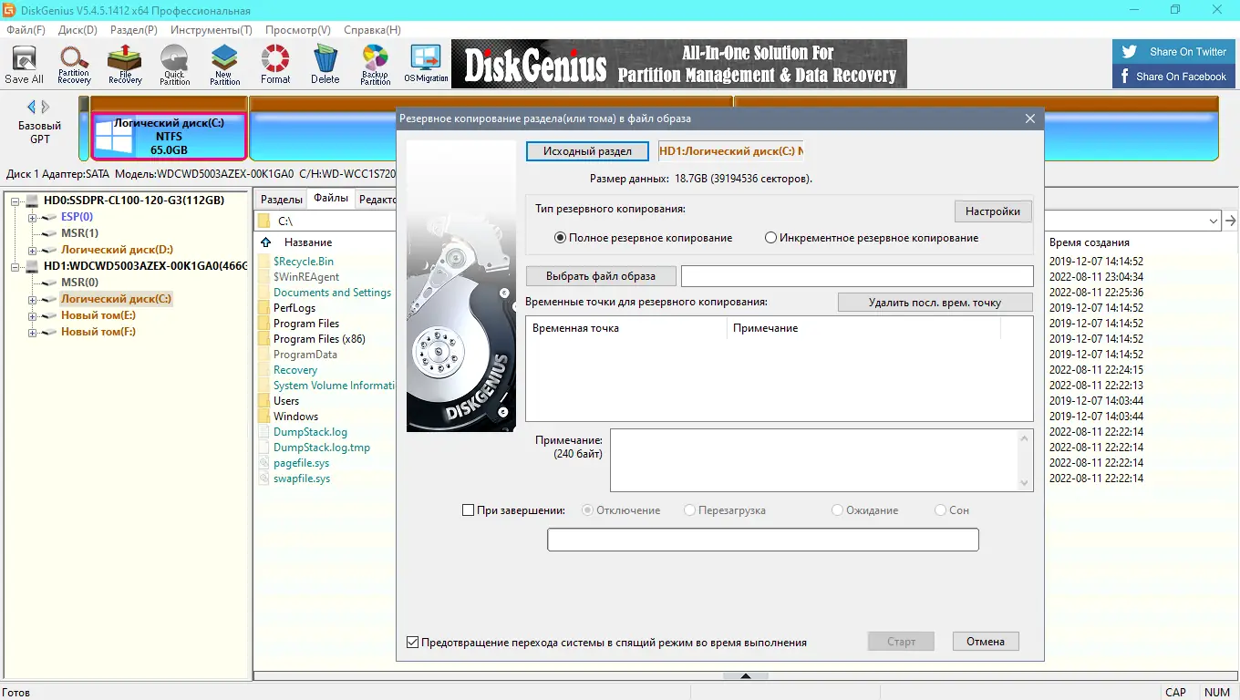Screen dimensions: 1240x700
Task: Enable the При завершении checkbox
Action: 469,510
